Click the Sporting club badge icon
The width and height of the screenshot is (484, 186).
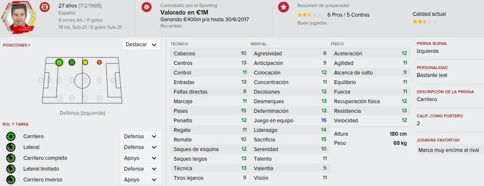(147, 7)
